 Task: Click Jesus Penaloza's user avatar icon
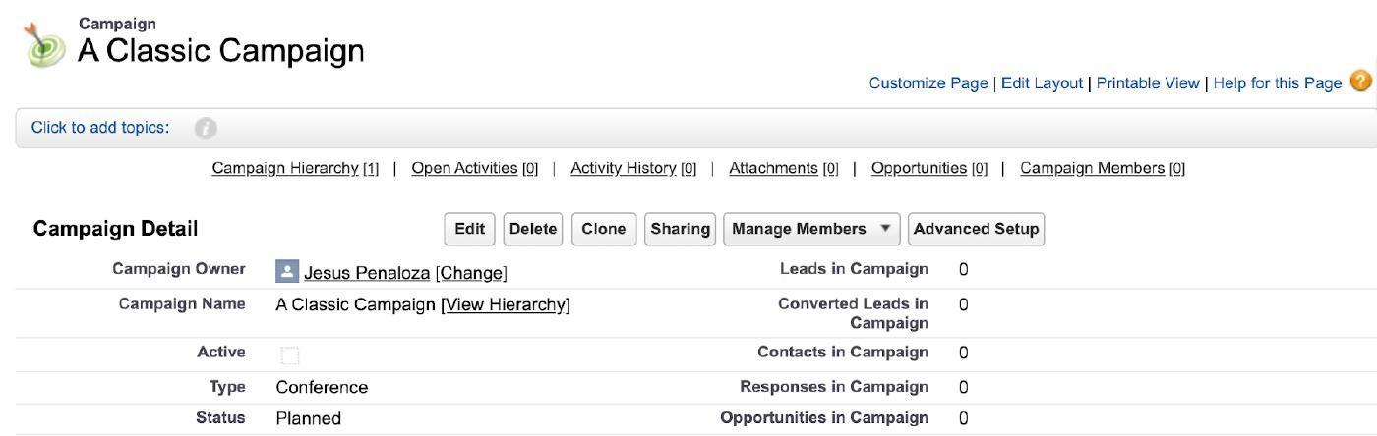[x=286, y=272]
